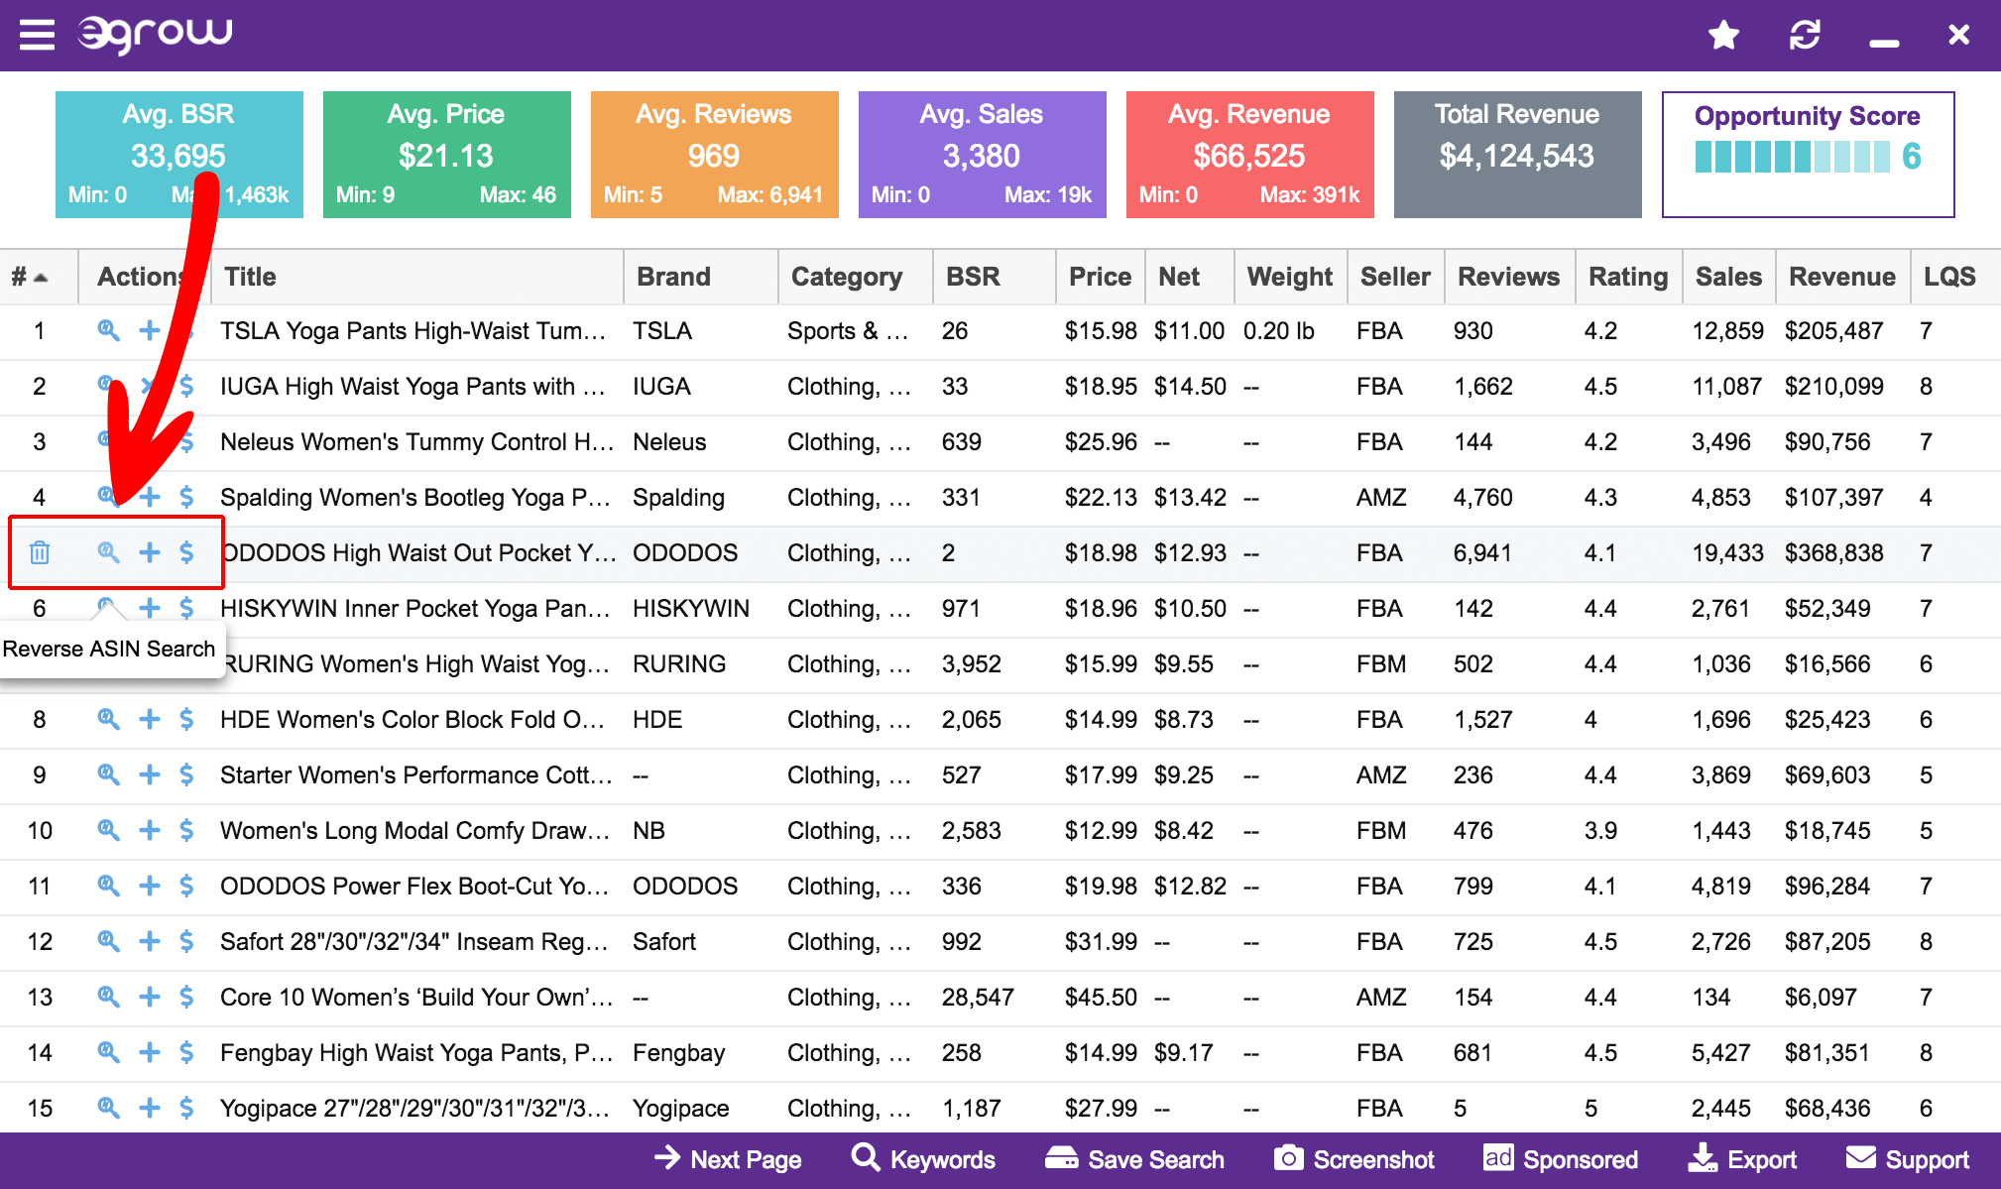Screen dimensions: 2001x1189
Task: Click dollar icon on HISKYWIN Inner Pocket row
Action: pyautogui.click(x=186, y=608)
